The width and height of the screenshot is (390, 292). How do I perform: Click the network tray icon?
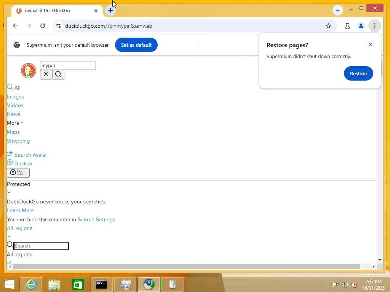[345, 284]
